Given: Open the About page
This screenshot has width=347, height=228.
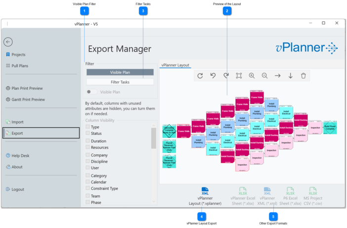Looking at the screenshot, I should (x=14, y=167).
